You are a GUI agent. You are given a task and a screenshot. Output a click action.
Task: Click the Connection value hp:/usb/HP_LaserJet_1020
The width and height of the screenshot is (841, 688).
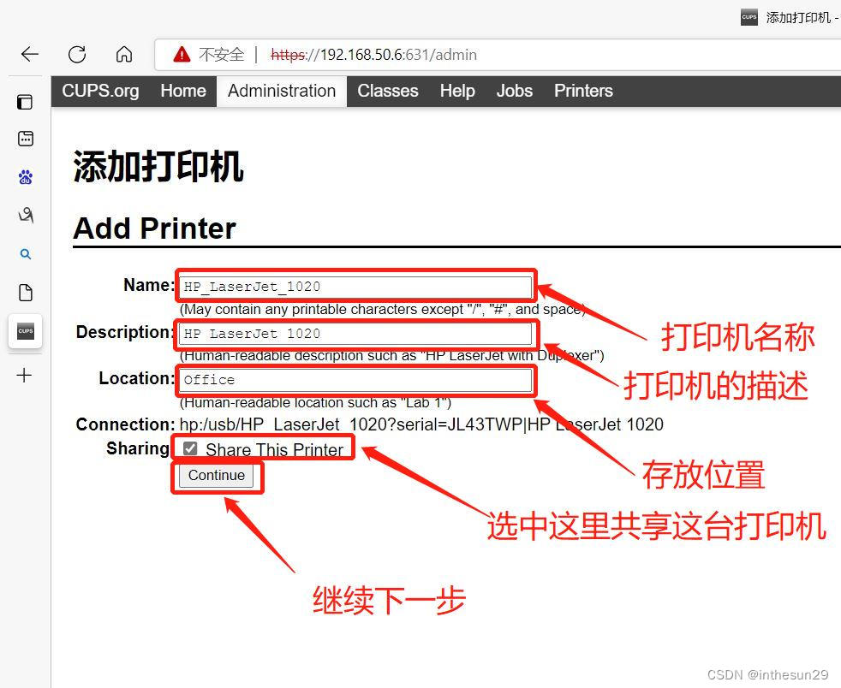[421, 424]
